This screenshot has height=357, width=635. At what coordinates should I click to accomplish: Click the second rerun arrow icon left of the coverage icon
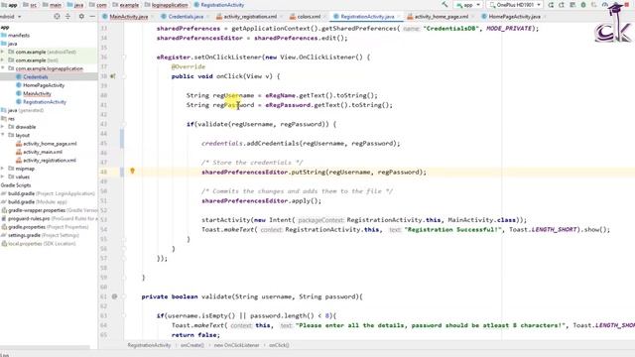(562, 5)
